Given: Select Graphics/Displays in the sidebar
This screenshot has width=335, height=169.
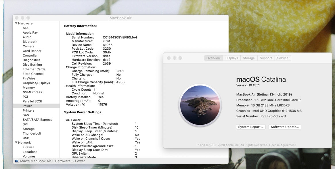Looking at the screenshot, I should point(36,83).
